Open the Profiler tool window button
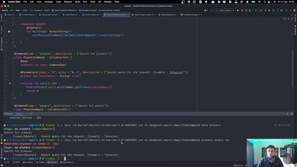Viewport: 297px width, 167px height. [40, 162]
